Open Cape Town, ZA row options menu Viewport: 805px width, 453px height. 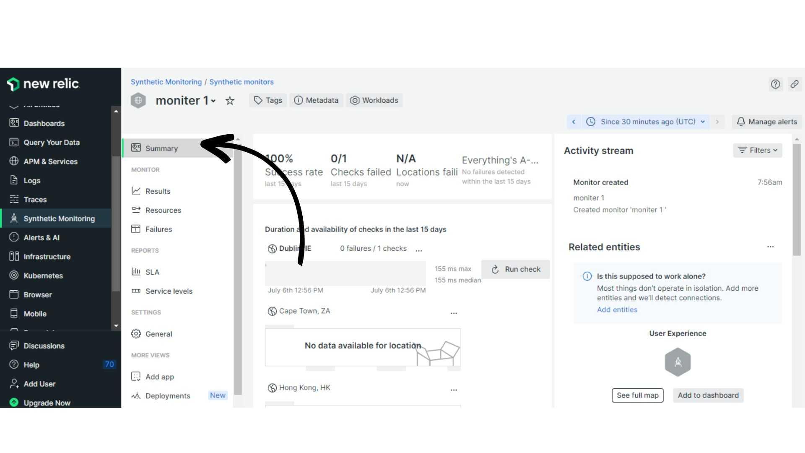pos(454,313)
